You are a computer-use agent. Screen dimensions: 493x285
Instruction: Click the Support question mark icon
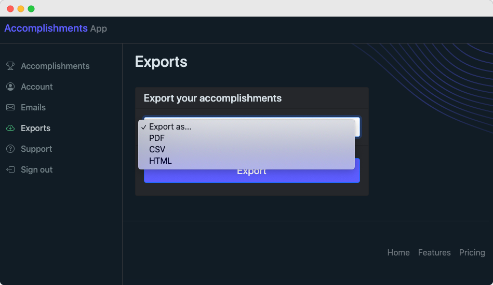pos(10,149)
